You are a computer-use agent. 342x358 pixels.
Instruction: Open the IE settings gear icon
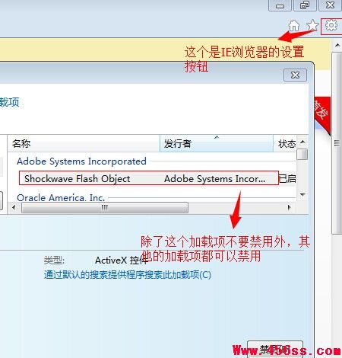331,26
